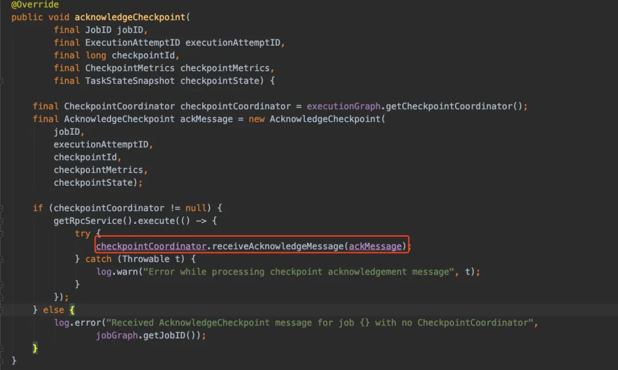The image size is (618, 370).
Task: Click the receiveAcknowledgeMessage method call
Action: coord(278,246)
